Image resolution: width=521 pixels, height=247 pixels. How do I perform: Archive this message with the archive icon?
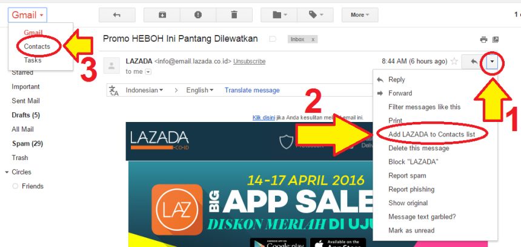tap(162, 15)
